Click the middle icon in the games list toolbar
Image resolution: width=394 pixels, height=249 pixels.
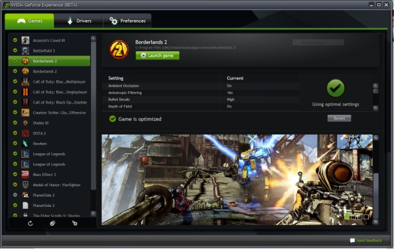[x=52, y=223]
